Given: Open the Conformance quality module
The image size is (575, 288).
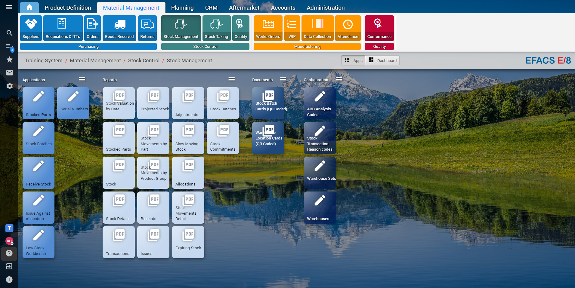Looking at the screenshot, I should click(379, 28).
